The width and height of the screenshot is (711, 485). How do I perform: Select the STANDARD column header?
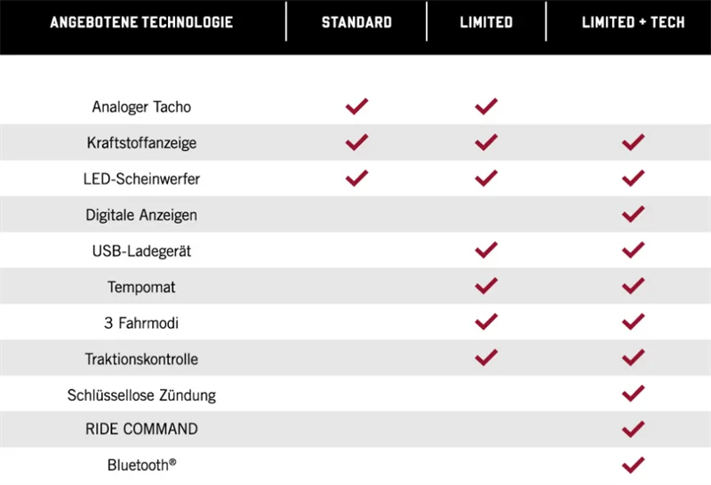pyautogui.click(x=356, y=22)
